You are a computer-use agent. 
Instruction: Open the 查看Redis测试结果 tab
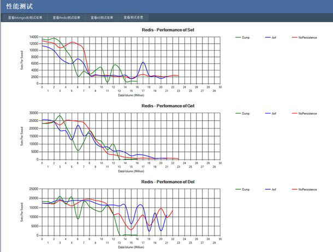pyautogui.click(x=66, y=17)
